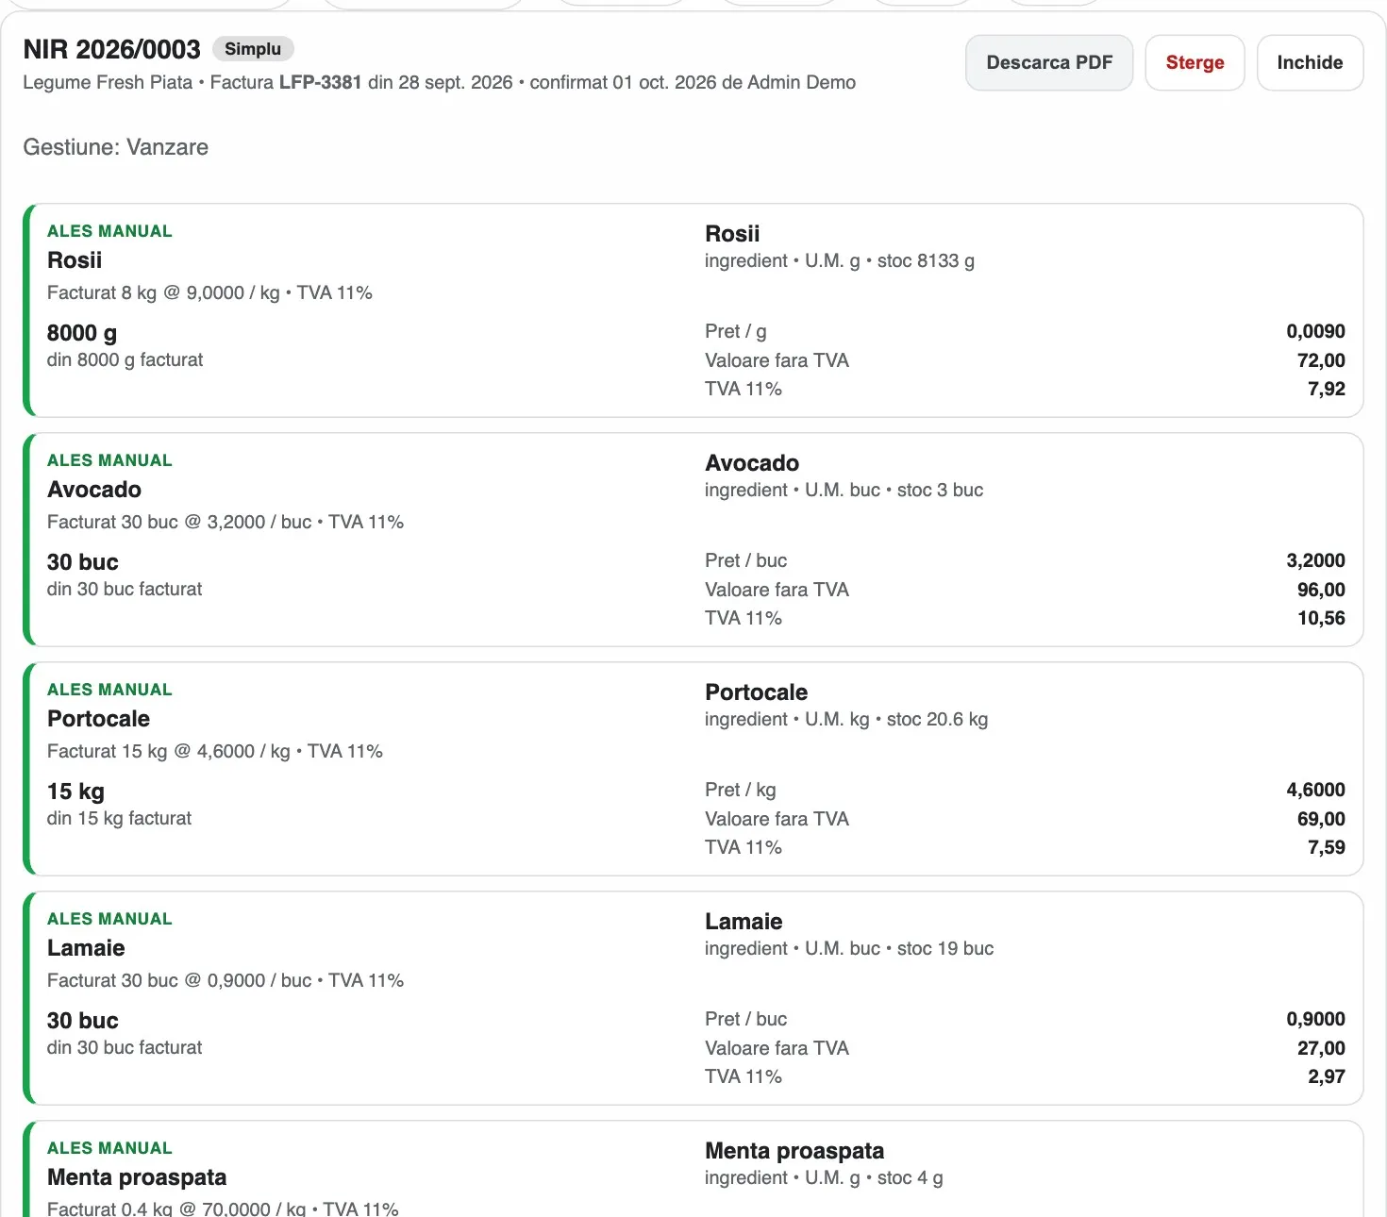Click Lamaie invoiced item name
This screenshot has width=1387, height=1217.
tap(86, 948)
